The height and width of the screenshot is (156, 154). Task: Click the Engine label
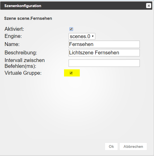click(x=13, y=37)
